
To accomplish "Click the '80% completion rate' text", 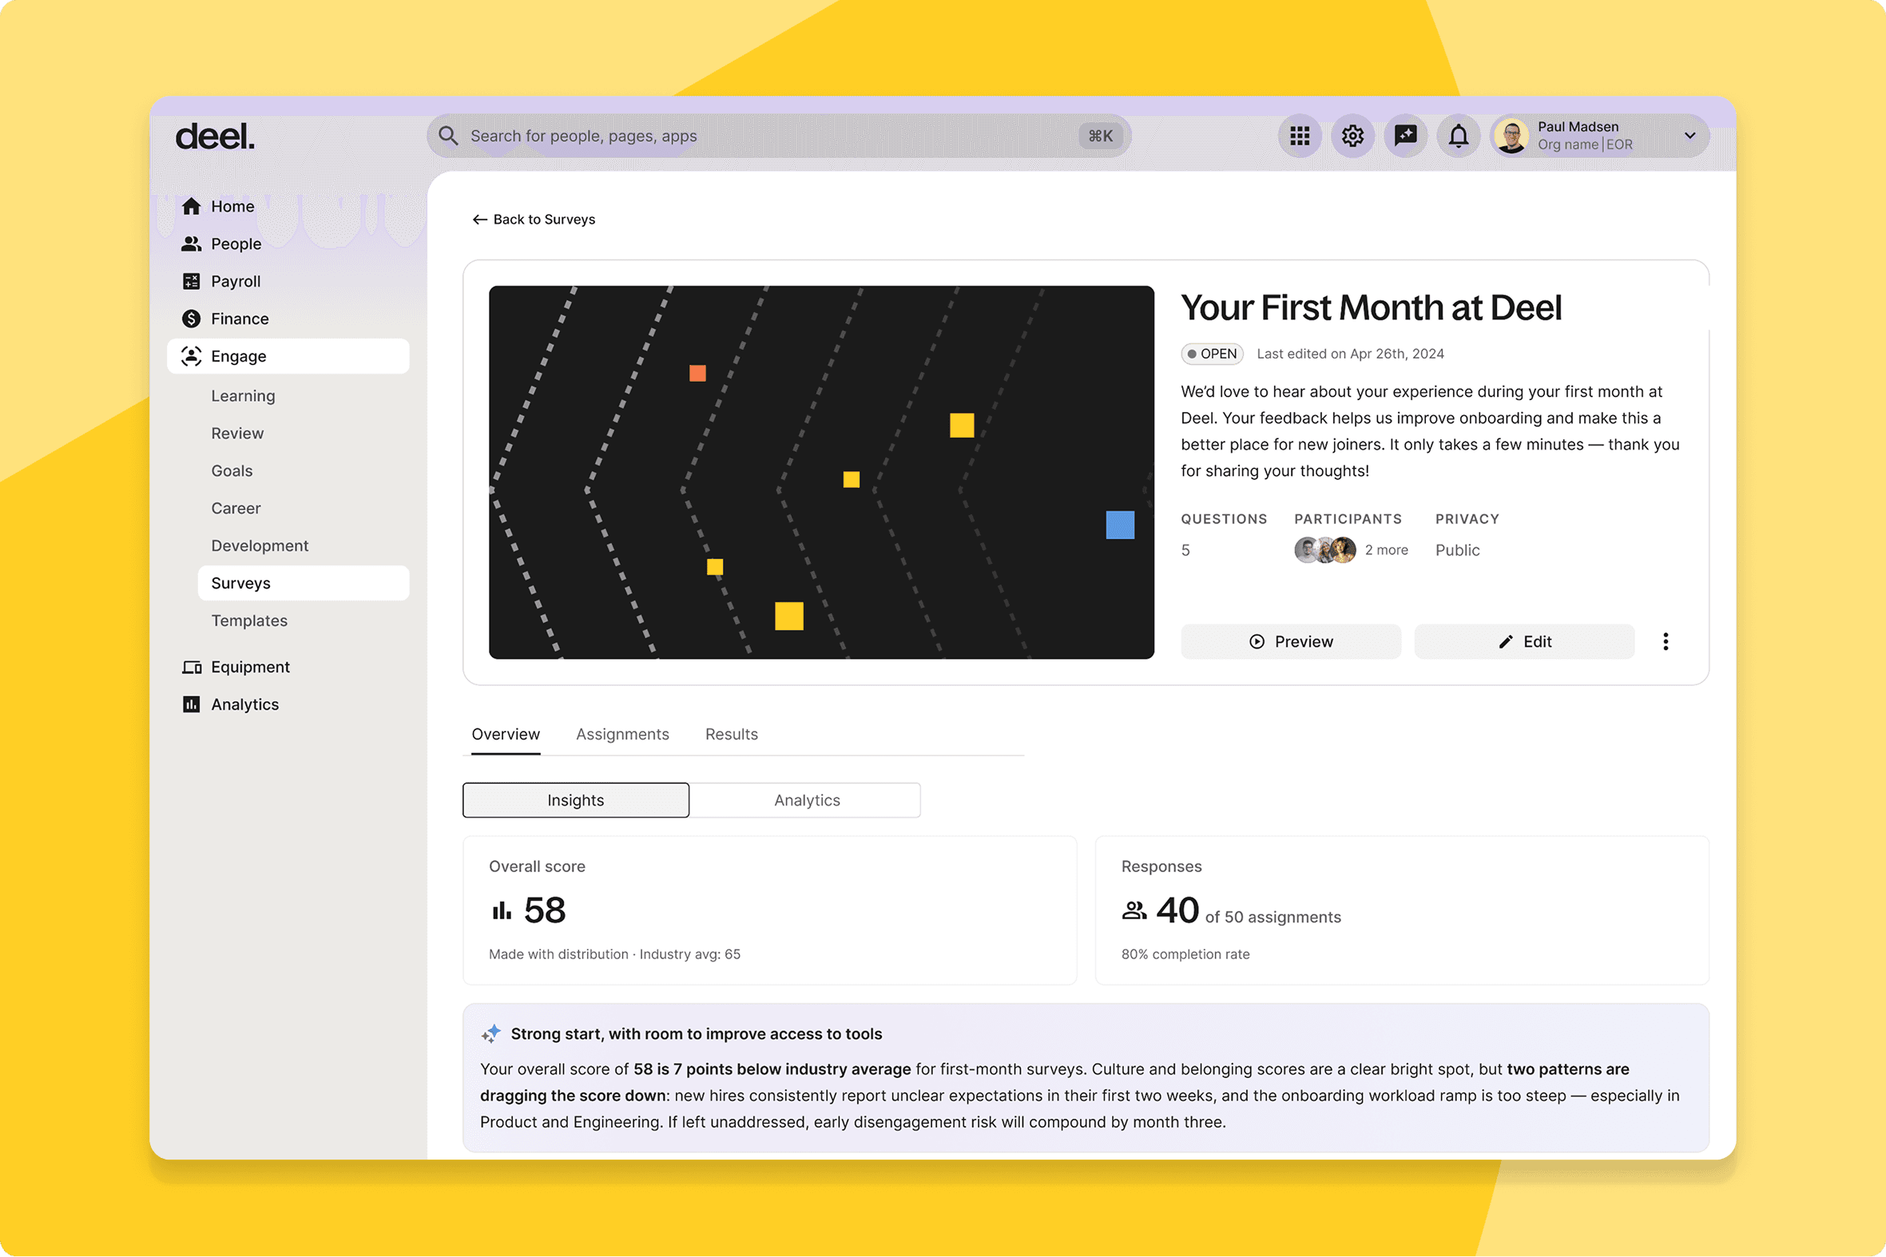I will pos(1185,954).
